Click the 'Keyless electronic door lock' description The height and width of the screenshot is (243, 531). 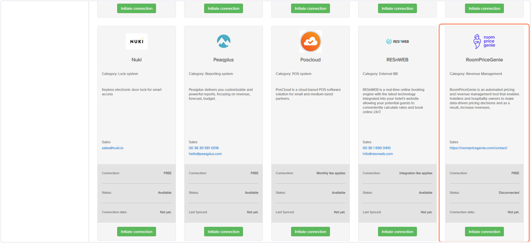132,92
